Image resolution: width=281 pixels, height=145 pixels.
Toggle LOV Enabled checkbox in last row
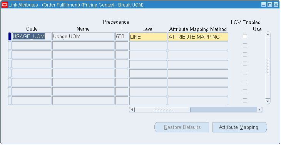click(x=245, y=101)
